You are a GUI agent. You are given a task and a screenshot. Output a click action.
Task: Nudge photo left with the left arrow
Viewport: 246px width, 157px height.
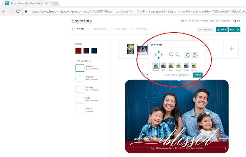[155, 55]
